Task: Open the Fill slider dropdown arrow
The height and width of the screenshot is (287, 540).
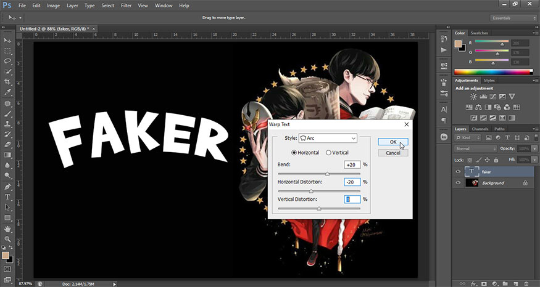Action: click(x=534, y=160)
